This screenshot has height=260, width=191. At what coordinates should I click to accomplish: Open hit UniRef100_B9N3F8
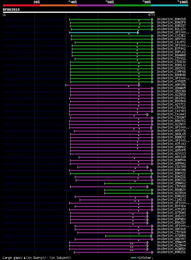click(171, 23)
